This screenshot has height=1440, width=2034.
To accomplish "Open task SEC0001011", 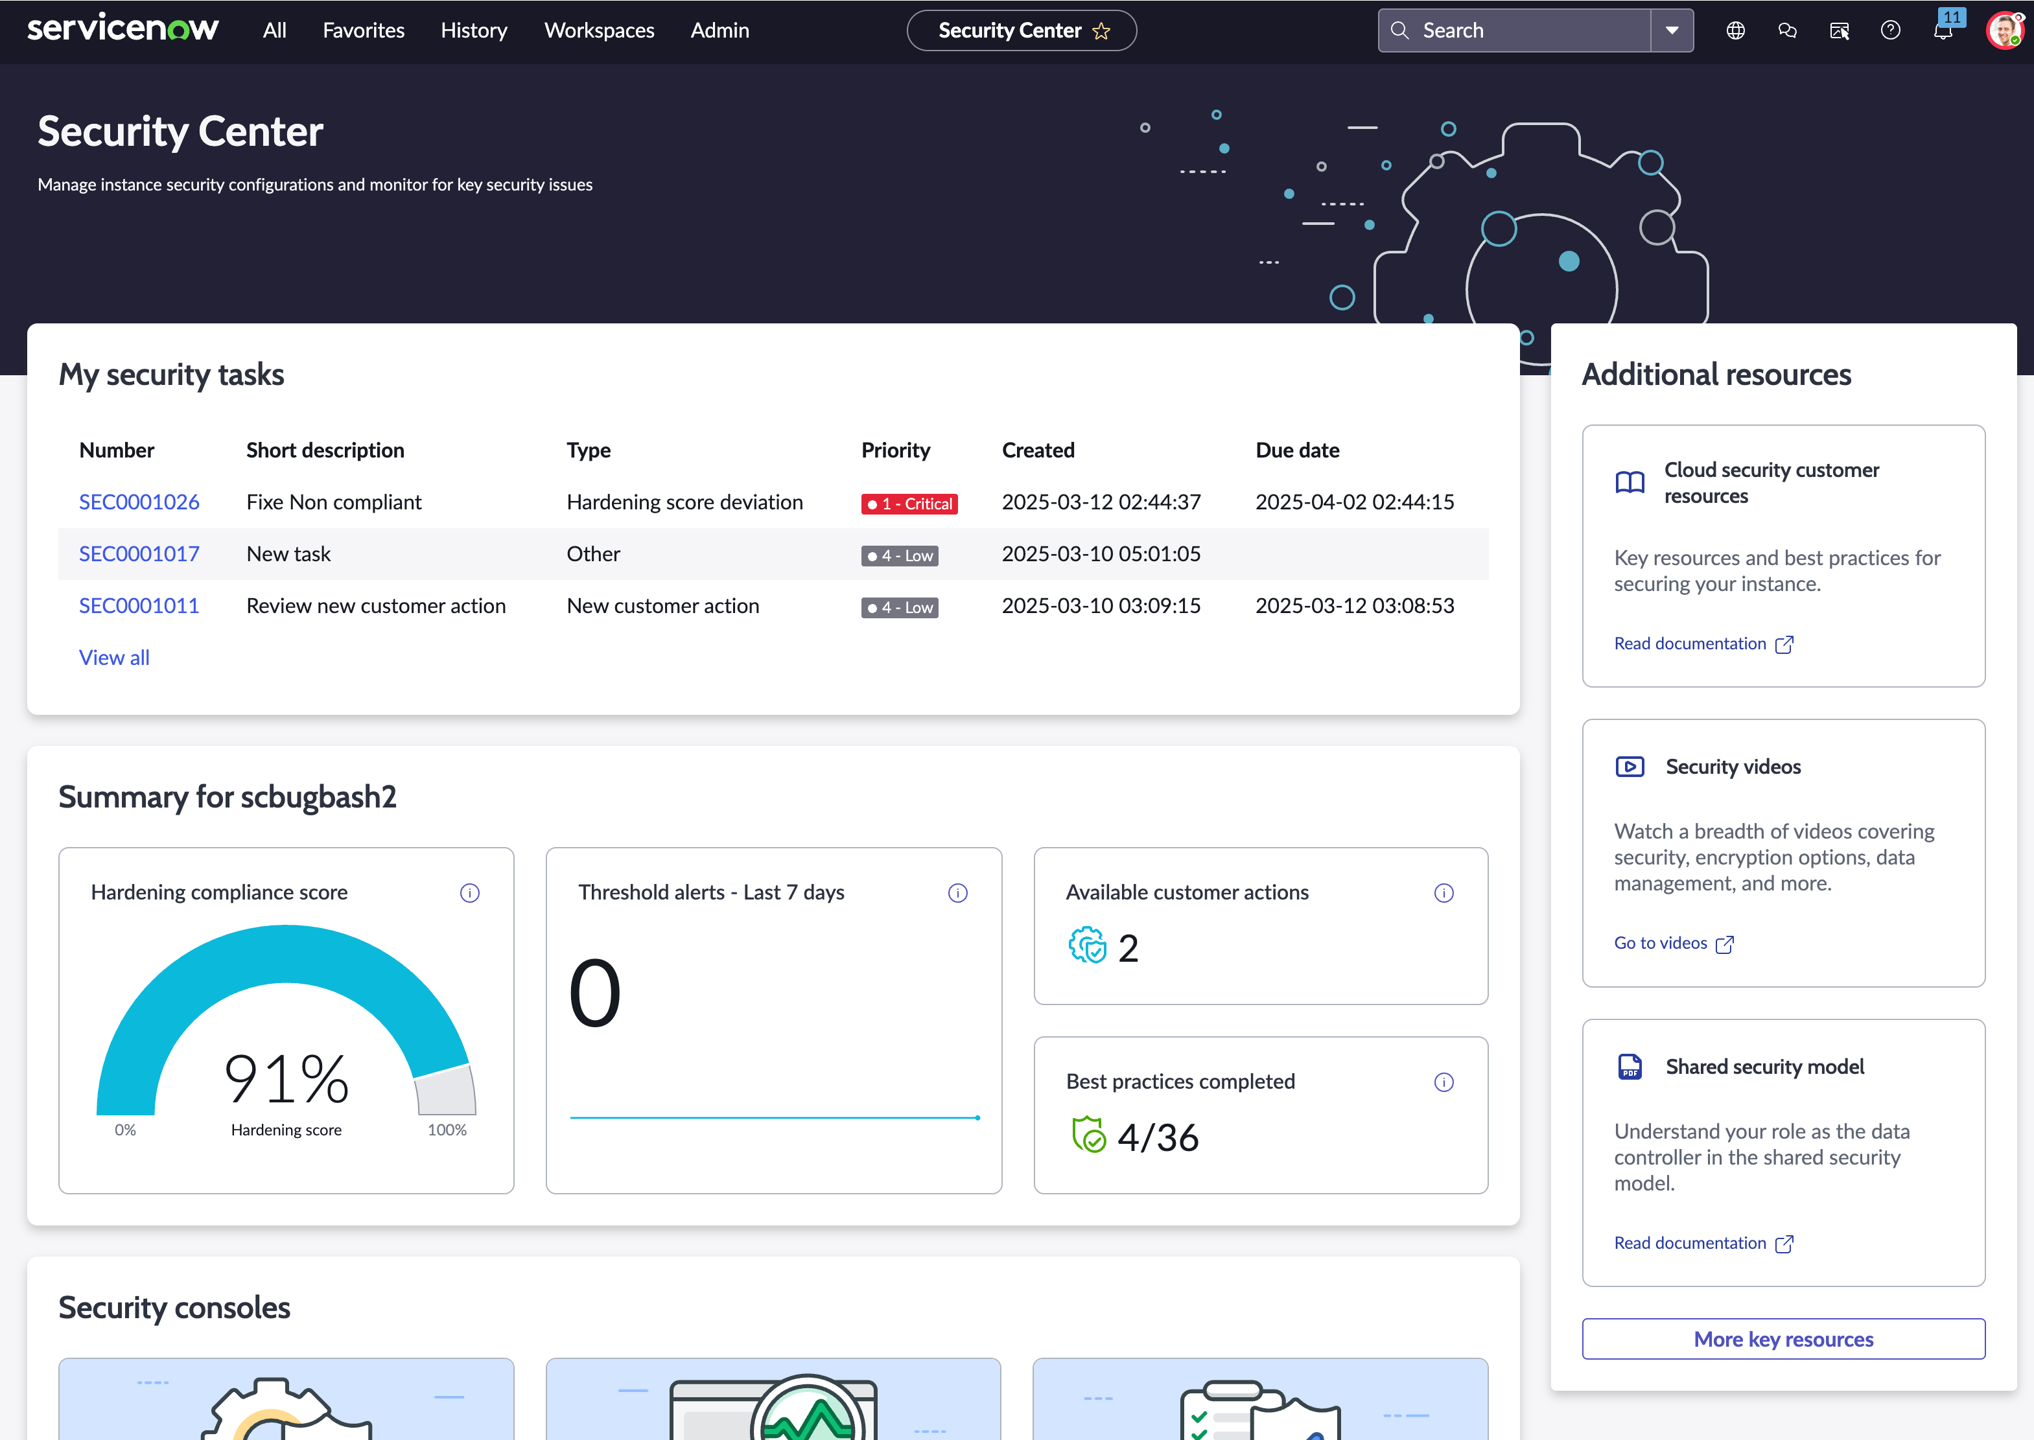I will [139, 605].
